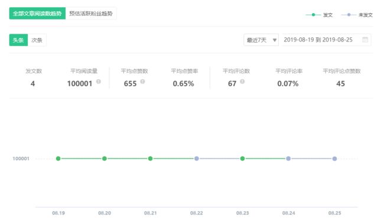The width and height of the screenshot is (384, 224).
Task: Click the y-axis label 100001
Action: 21,158
